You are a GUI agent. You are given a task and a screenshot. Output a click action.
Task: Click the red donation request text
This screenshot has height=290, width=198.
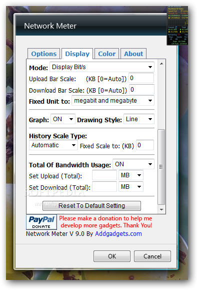pyautogui.click(x=106, y=222)
